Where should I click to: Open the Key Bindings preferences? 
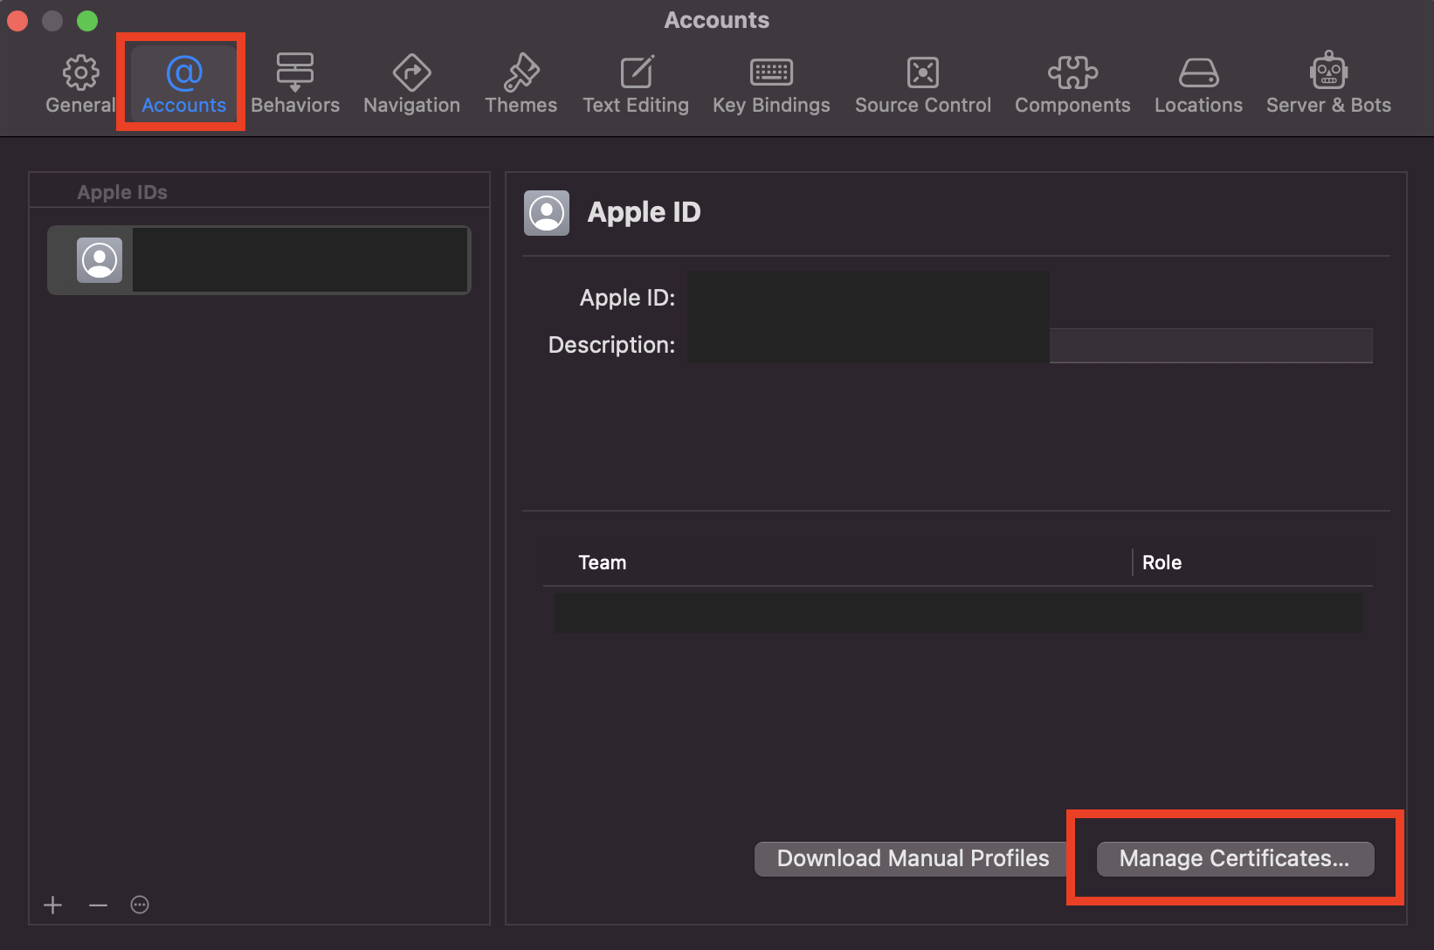(x=771, y=85)
